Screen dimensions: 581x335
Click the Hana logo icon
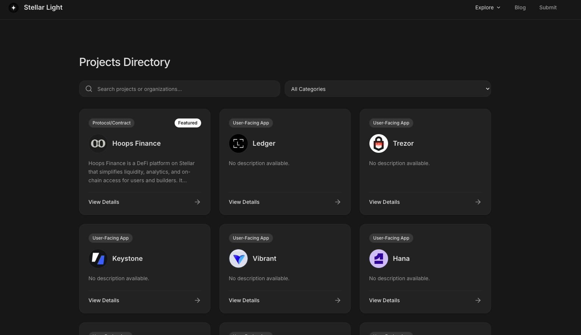click(x=379, y=259)
